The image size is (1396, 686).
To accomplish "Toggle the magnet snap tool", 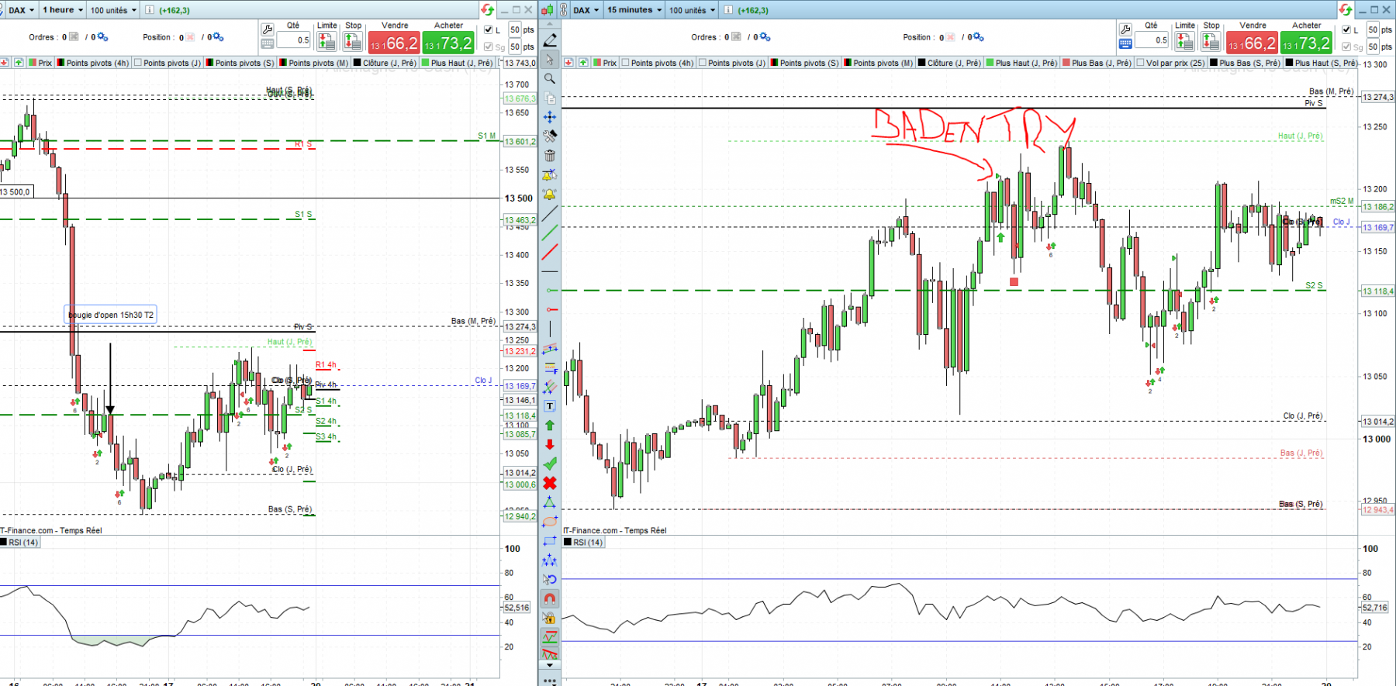I will (550, 599).
